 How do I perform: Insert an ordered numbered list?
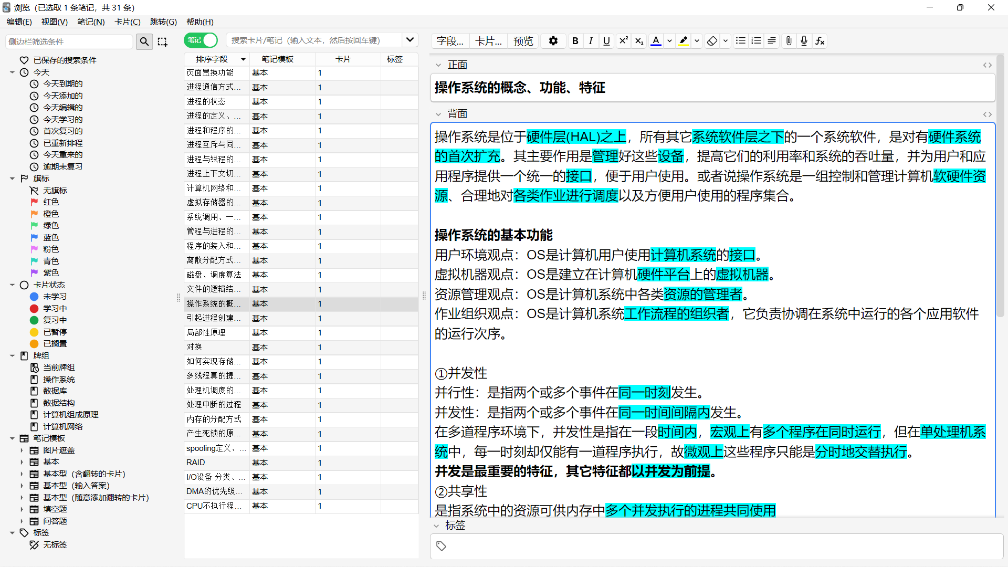(757, 41)
